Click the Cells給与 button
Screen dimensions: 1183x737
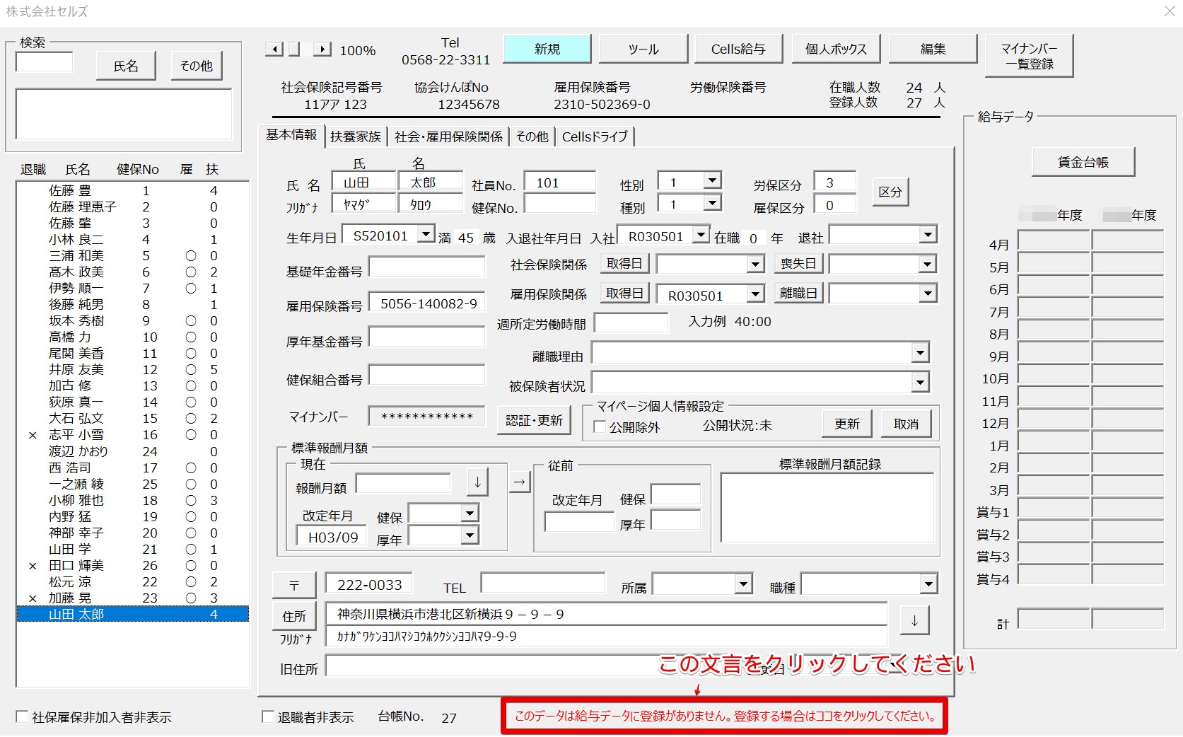point(738,49)
